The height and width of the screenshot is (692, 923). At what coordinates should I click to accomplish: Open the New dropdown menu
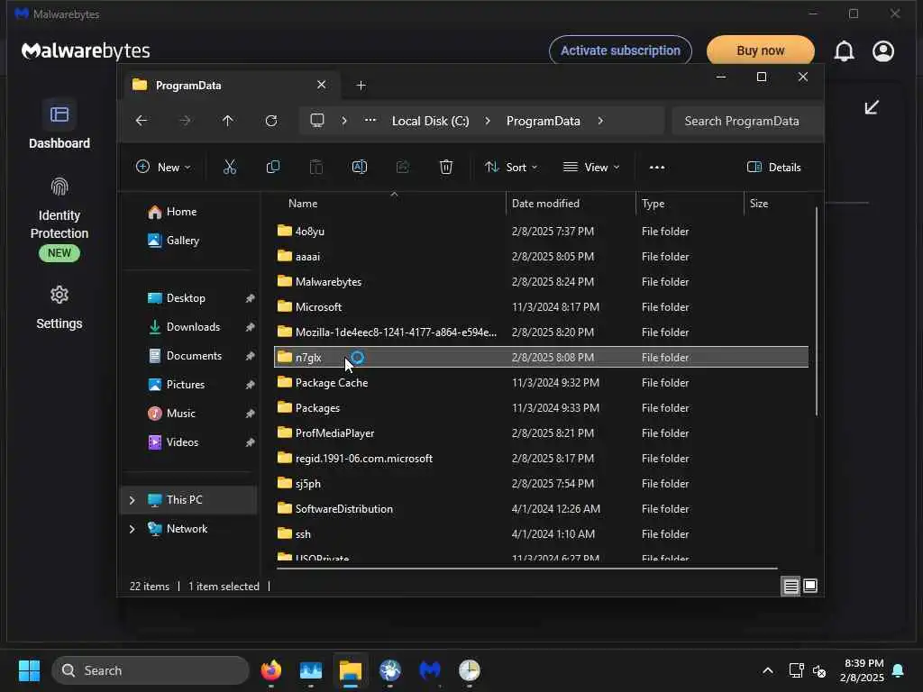click(163, 167)
